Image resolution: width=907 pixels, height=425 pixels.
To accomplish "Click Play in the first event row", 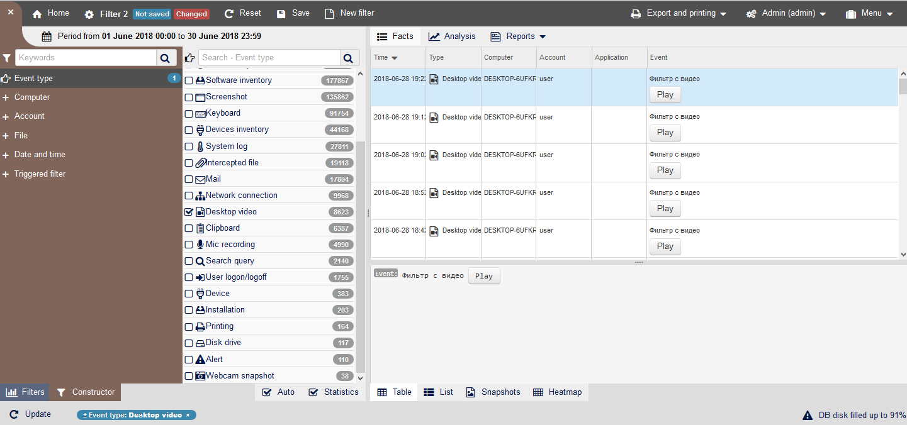I will [x=665, y=95].
